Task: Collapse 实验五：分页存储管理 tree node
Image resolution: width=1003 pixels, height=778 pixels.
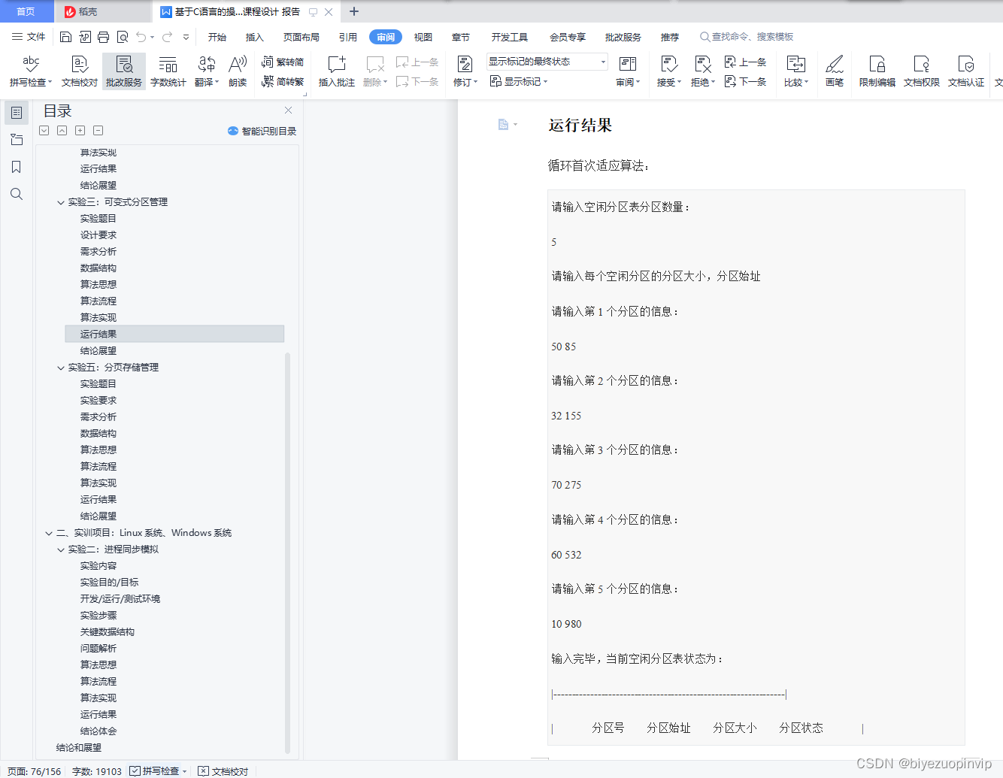Action: point(61,368)
